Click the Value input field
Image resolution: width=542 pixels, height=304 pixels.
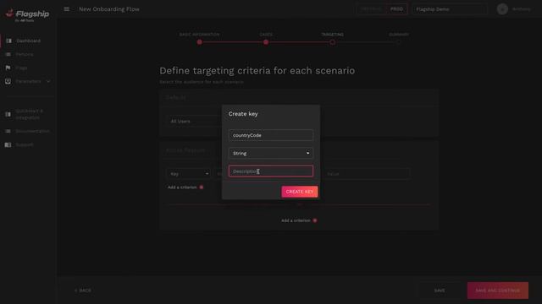[x=367, y=174]
